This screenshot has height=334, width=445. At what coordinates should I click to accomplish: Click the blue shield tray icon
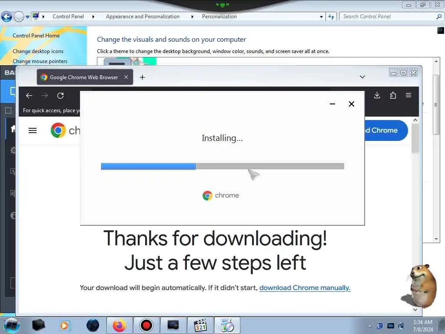(x=380, y=326)
